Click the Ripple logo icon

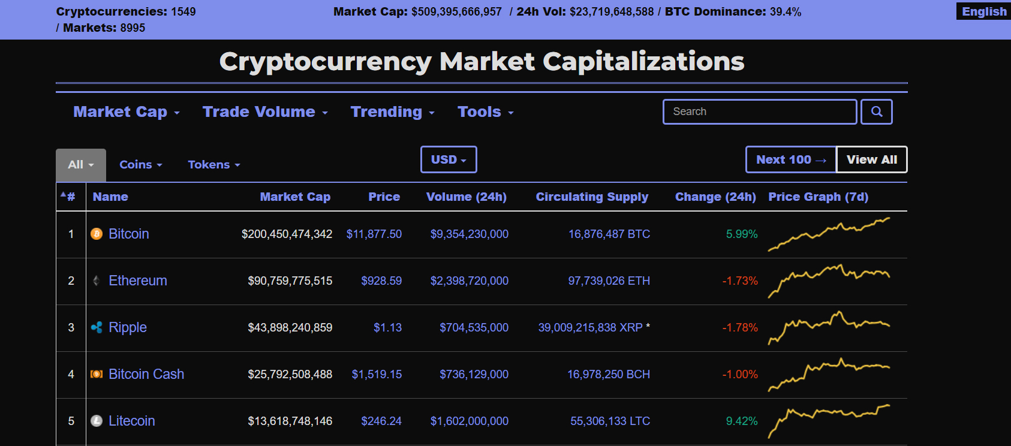click(x=97, y=327)
